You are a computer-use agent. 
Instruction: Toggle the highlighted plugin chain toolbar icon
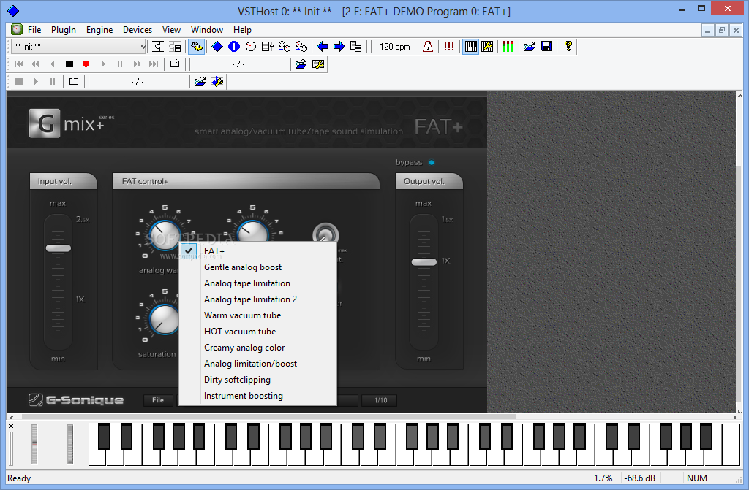coord(196,46)
